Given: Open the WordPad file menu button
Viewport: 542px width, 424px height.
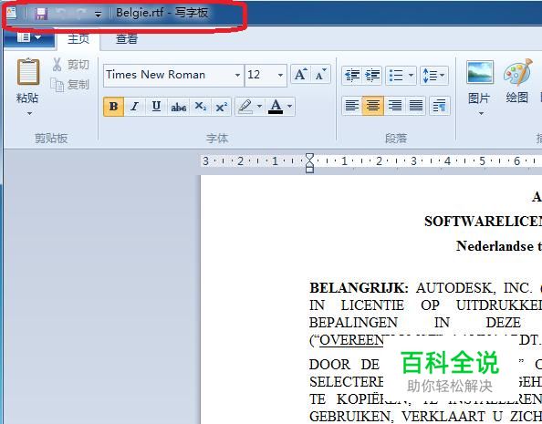Looking at the screenshot, I should click(29, 36).
